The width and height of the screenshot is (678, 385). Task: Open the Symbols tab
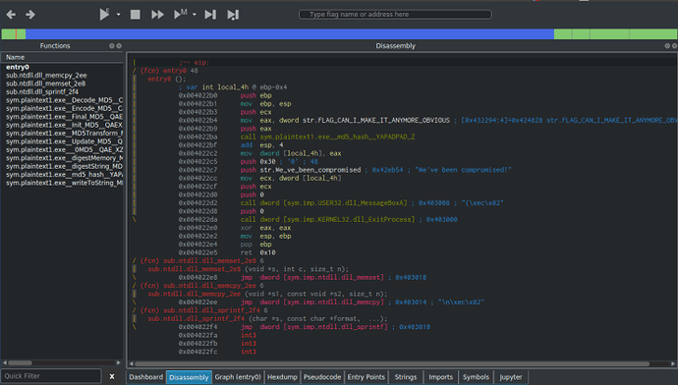(x=476, y=377)
